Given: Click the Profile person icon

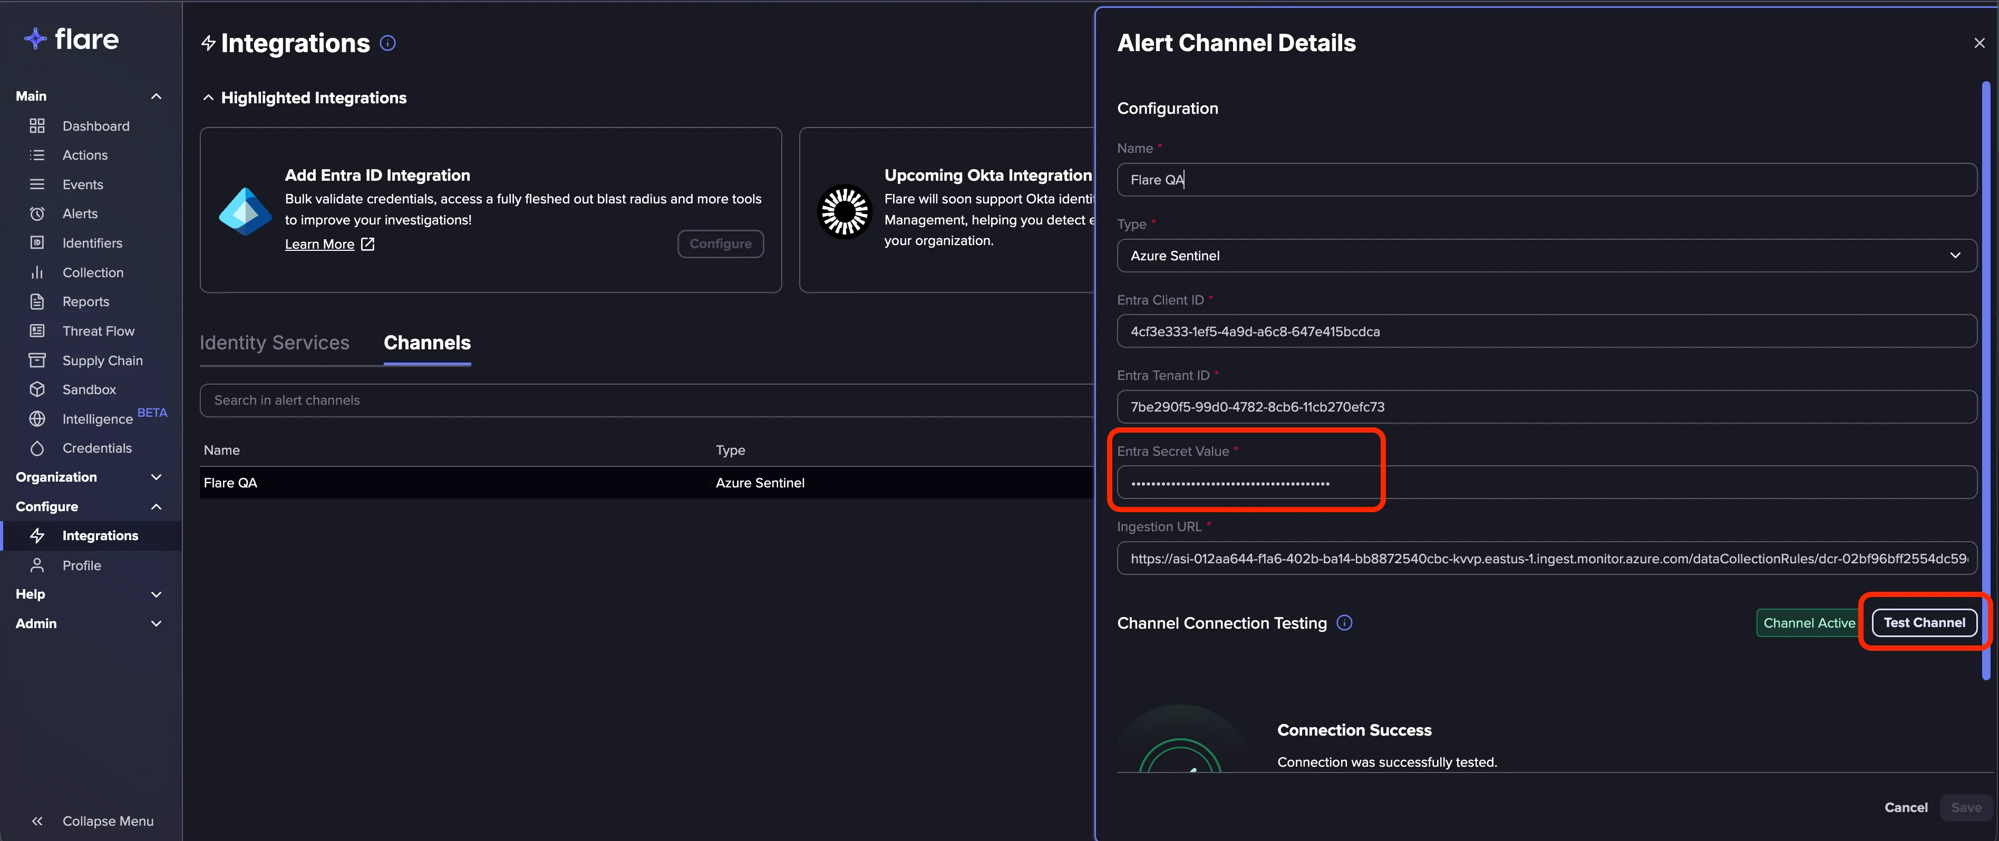Looking at the screenshot, I should 36,565.
